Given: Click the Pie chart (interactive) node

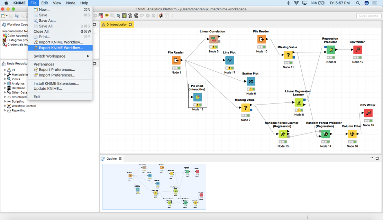Looking at the screenshot, I should coord(198,97).
